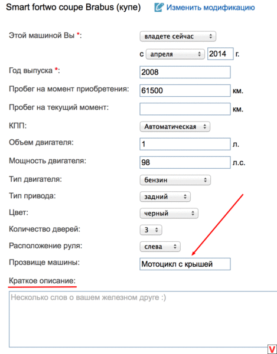
Task: Expand the Расположение руля слева dropdown
Action: [160, 247]
